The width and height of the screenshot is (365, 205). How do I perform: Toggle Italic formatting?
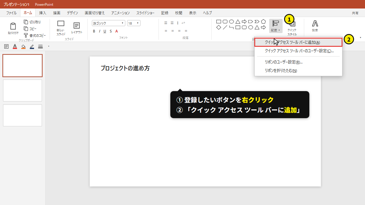coord(99,31)
